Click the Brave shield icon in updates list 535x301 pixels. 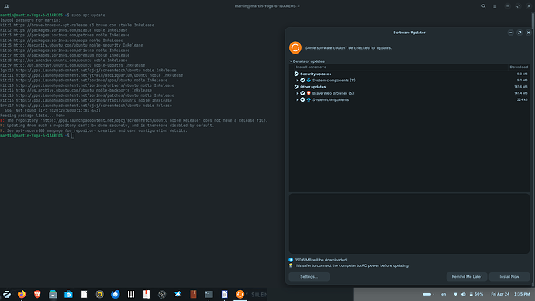pyautogui.click(x=309, y=93)
